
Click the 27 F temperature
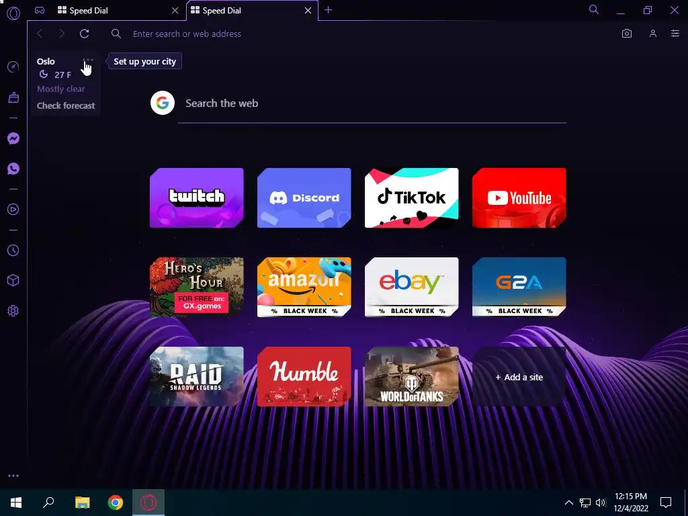pos(62,75)
